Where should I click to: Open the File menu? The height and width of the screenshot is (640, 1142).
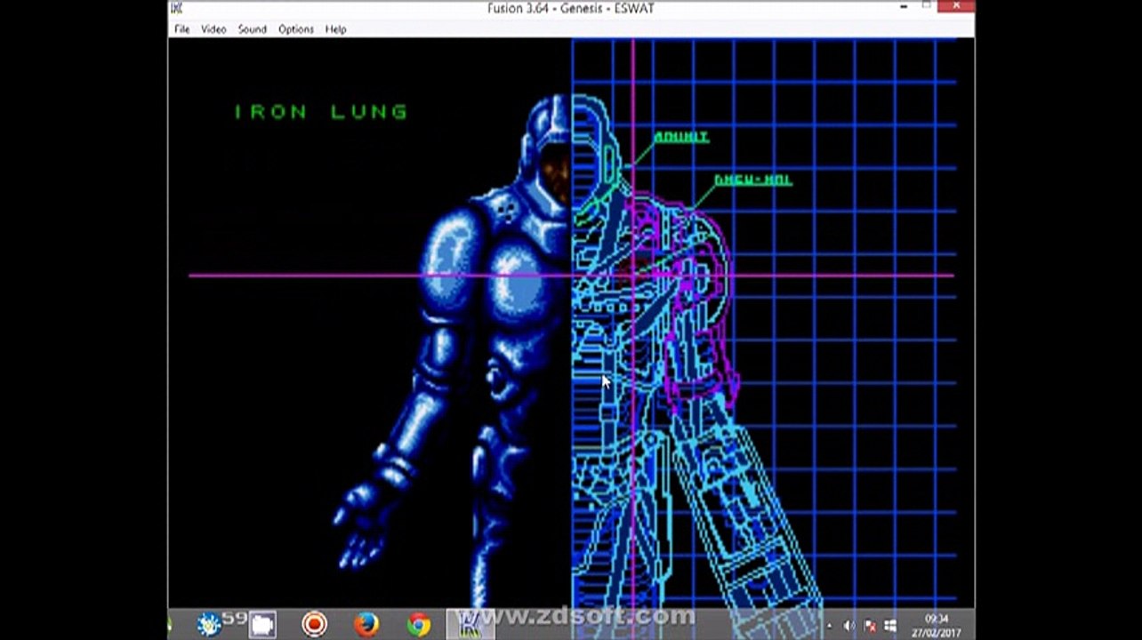coord(181,29)
